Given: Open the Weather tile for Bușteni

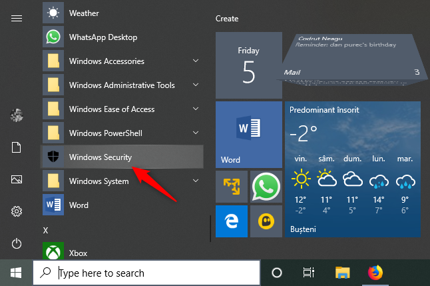Looking at the screenshot, I should pos(353,169).
